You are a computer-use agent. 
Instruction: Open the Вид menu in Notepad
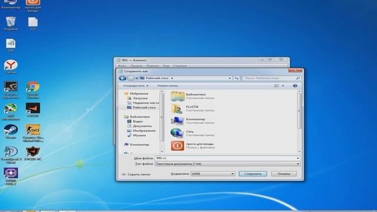[x=166, y=65]
